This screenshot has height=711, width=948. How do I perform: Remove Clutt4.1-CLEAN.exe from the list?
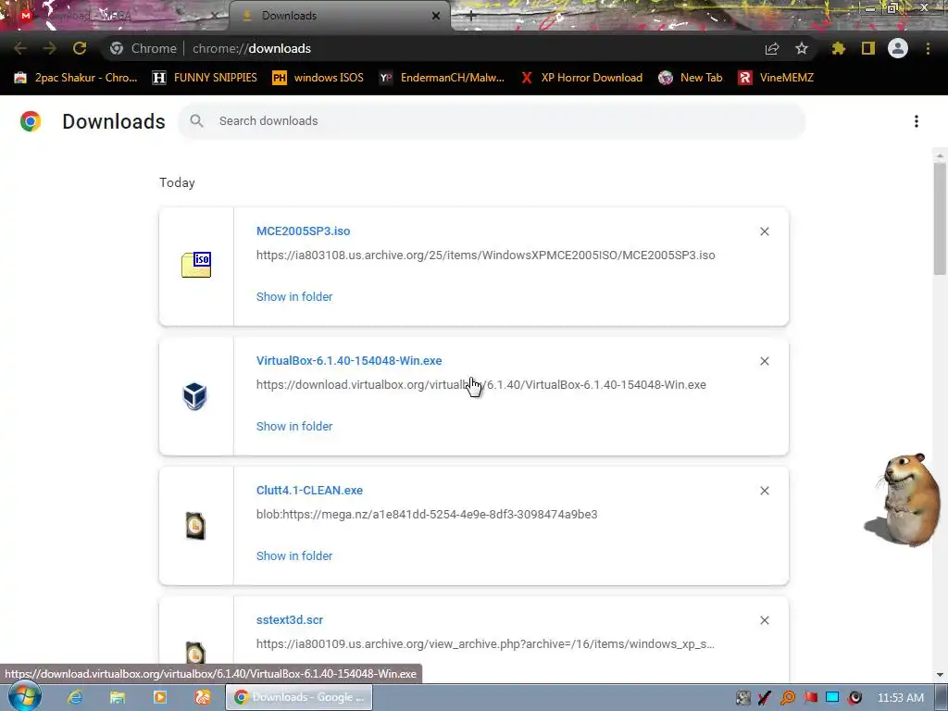pos(764,491)
